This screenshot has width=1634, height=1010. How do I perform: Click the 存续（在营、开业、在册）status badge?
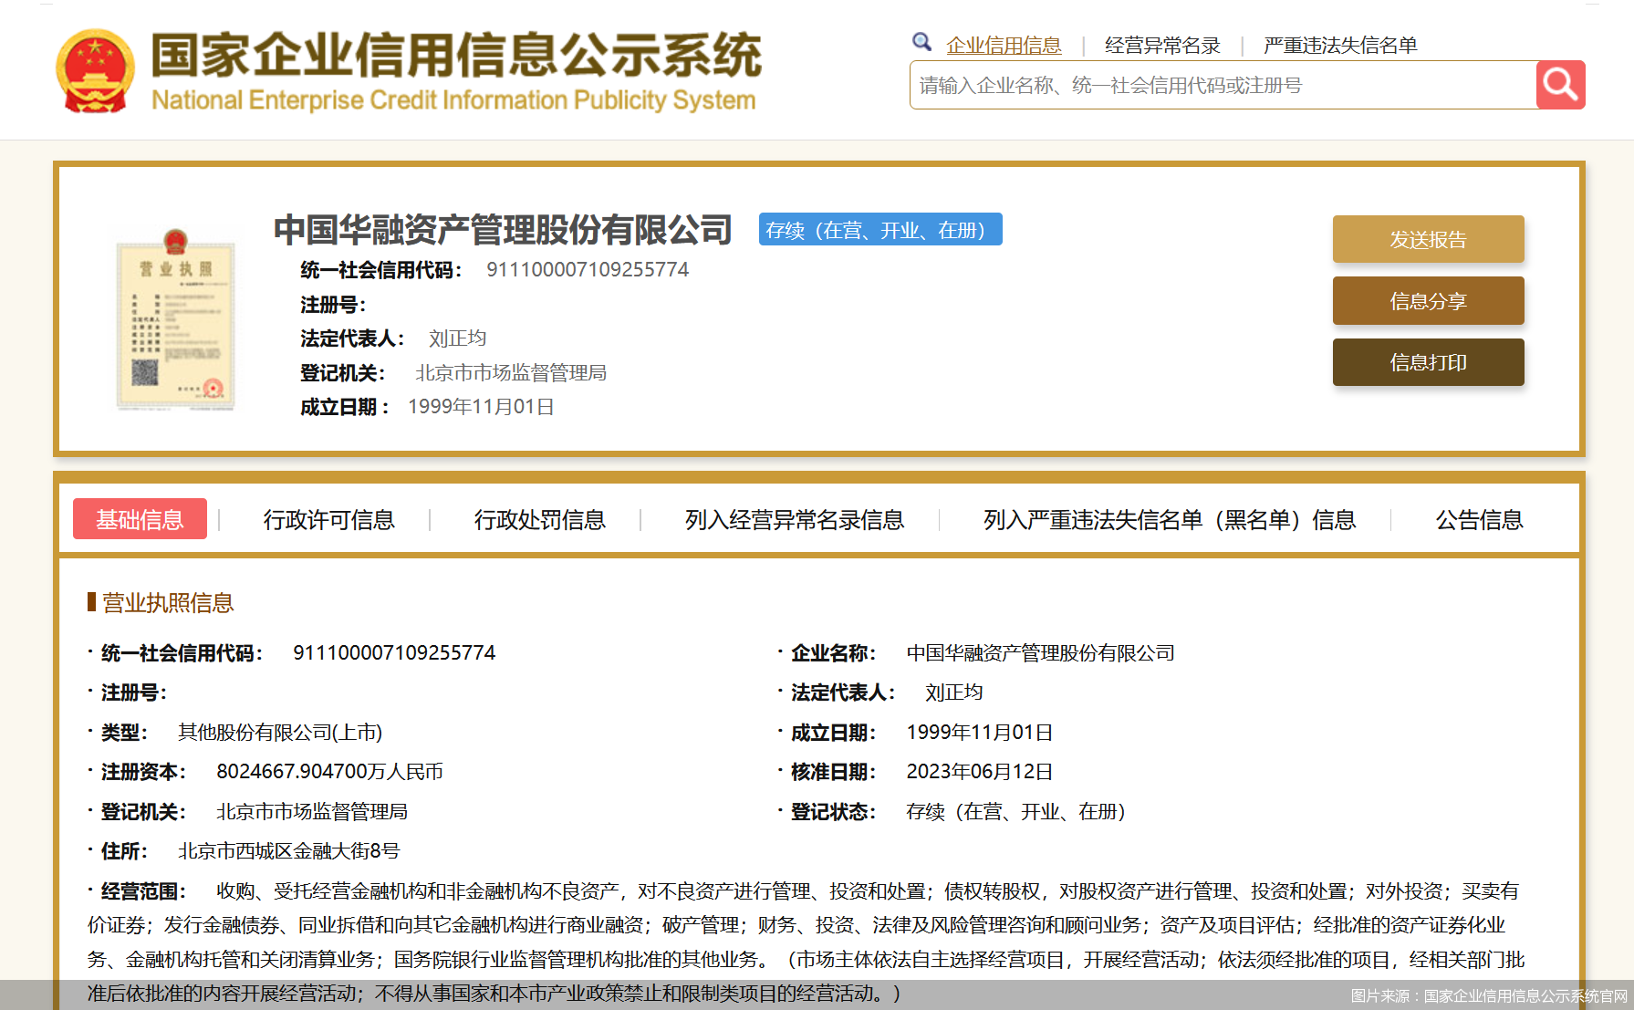coord(879,229)
